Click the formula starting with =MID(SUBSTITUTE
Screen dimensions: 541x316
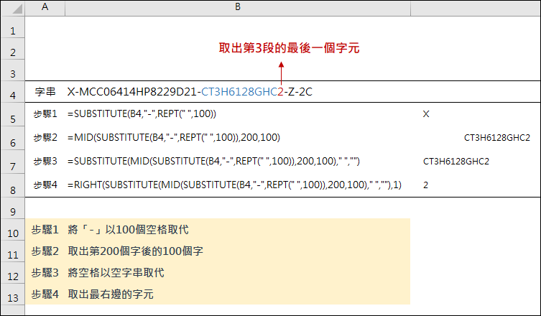(174, 138)
